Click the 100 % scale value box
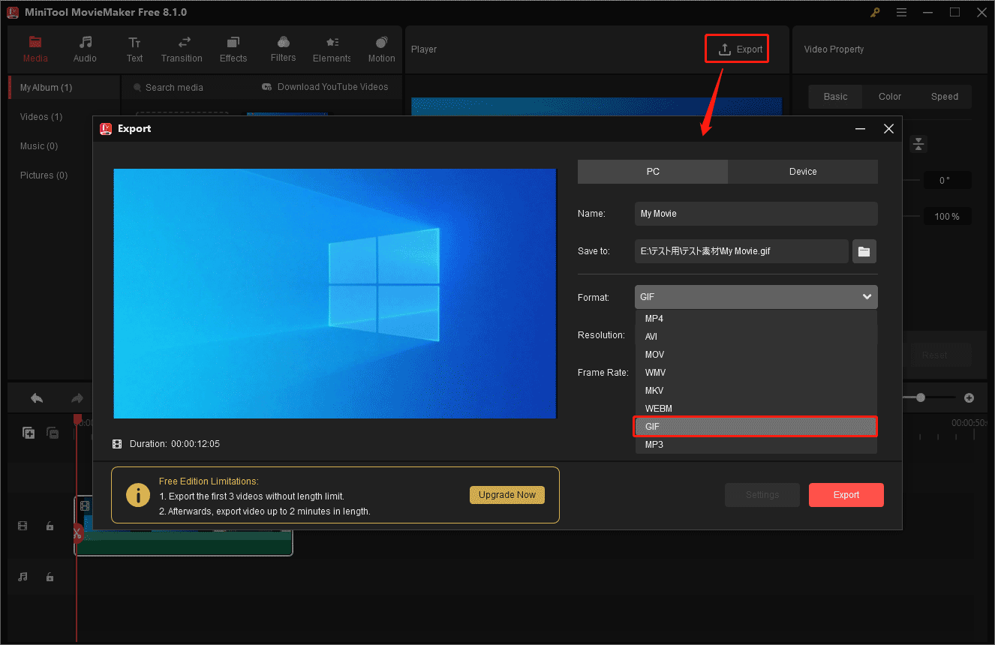This screenshot has width=995, height=645. click(947, 217)
